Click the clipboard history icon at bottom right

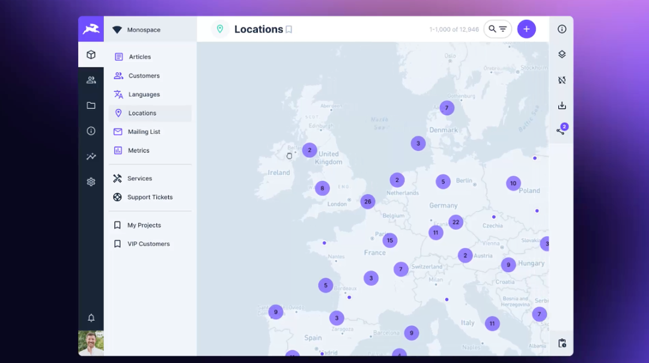coord(562,343)
